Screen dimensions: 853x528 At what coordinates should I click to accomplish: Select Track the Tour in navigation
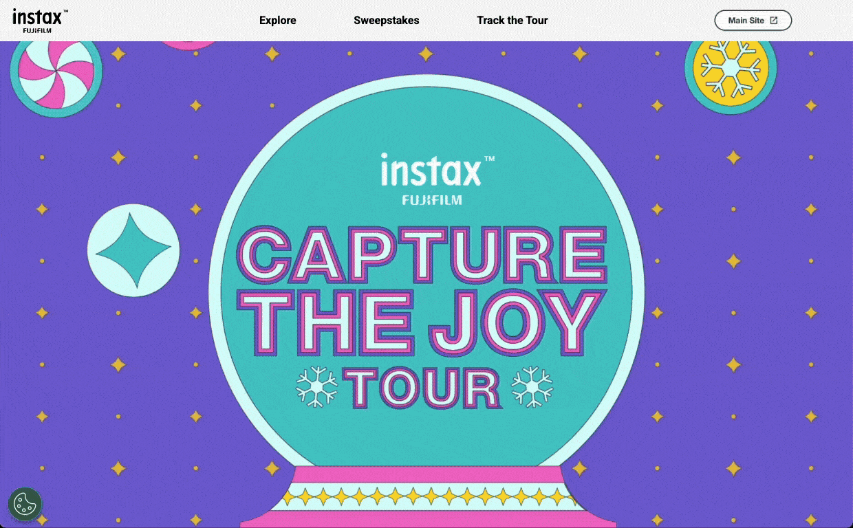(512, 21)
